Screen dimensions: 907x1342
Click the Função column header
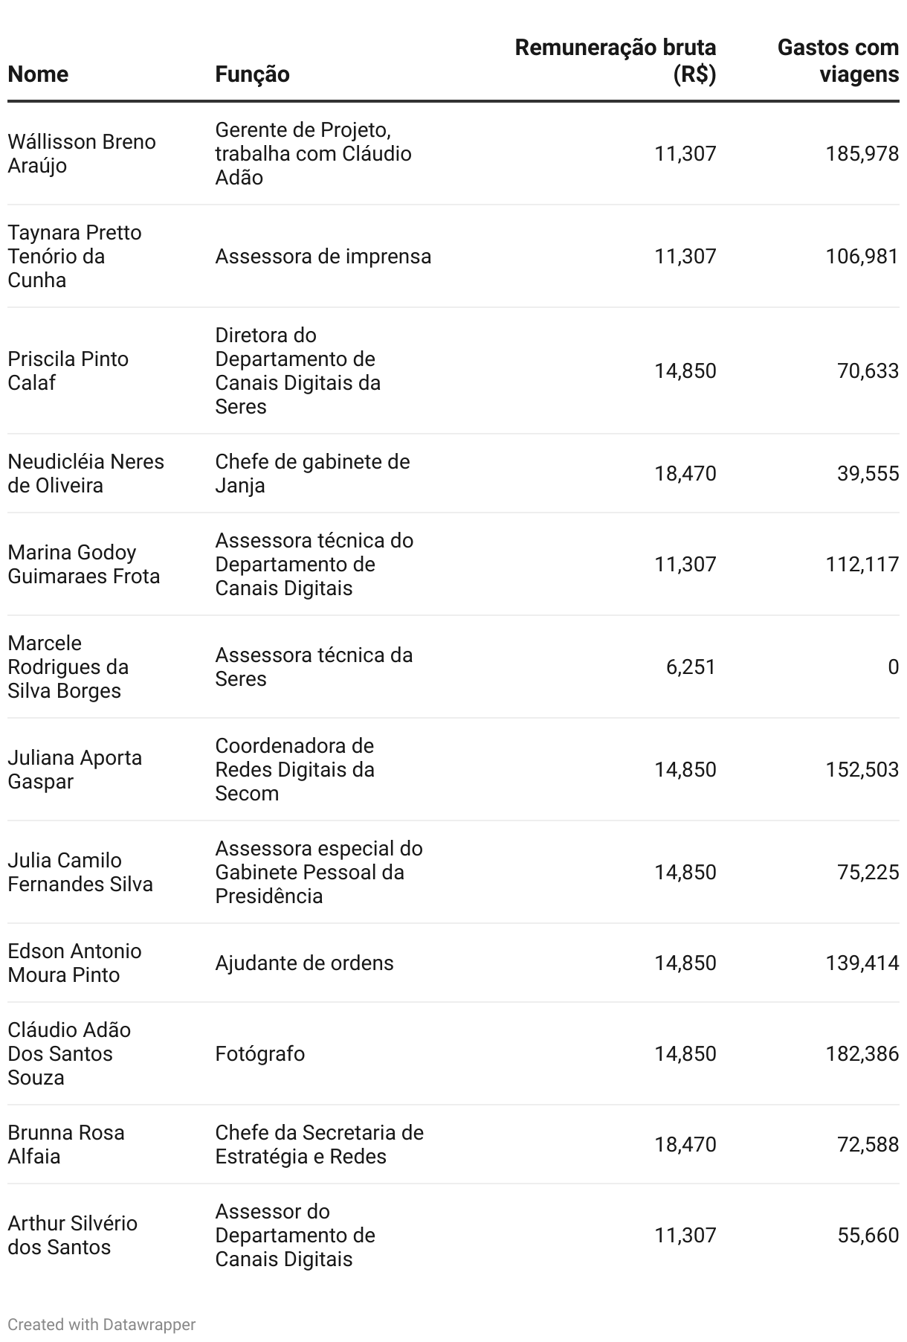tap(252, 74)
